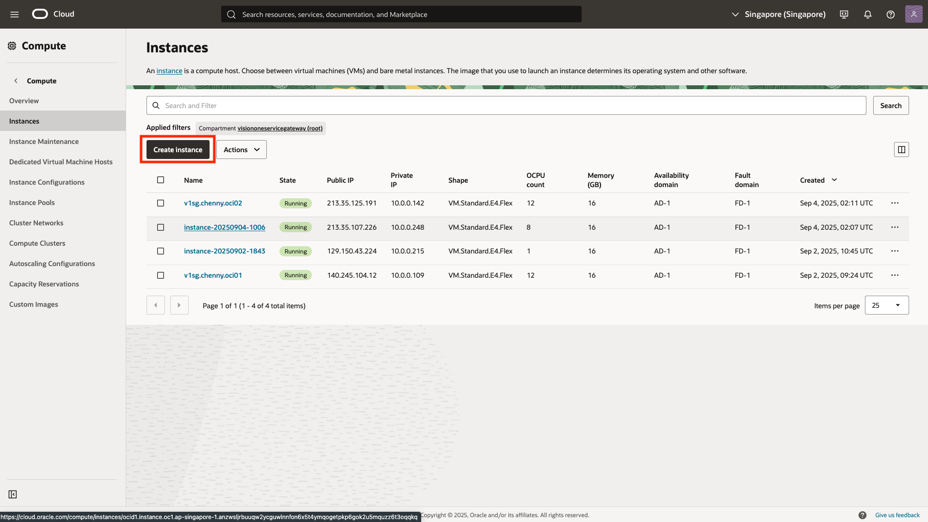Open the user profile avatar

tap(913, 14)
